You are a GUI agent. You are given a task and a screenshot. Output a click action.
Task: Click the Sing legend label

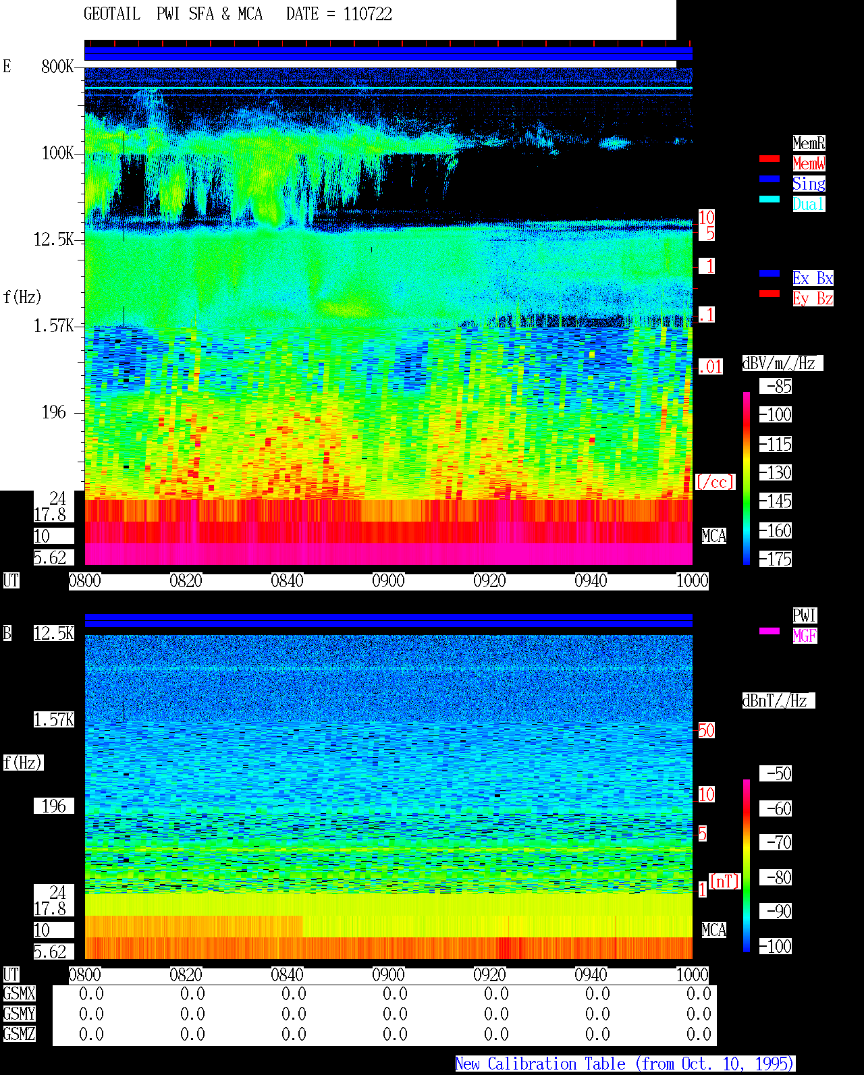809,184
